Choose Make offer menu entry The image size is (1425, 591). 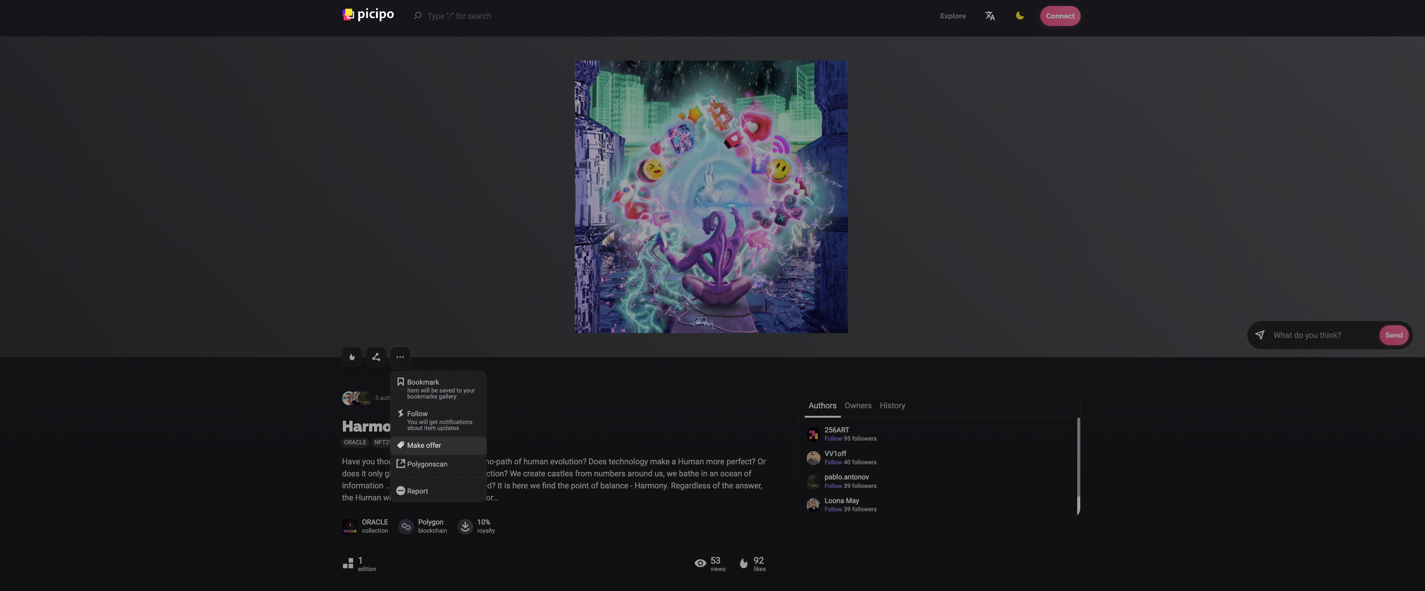click(x=438, y=445)
